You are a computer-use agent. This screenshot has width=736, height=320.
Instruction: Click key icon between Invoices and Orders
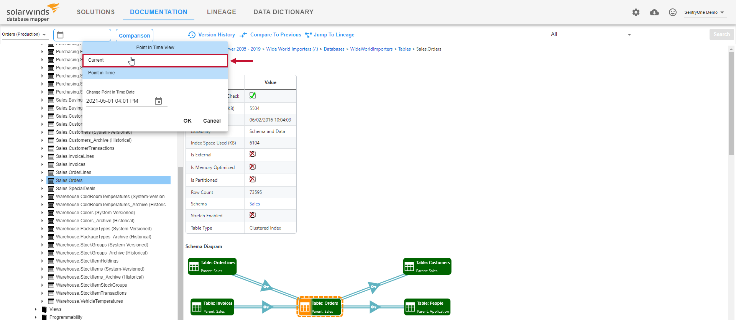[267, 307]
